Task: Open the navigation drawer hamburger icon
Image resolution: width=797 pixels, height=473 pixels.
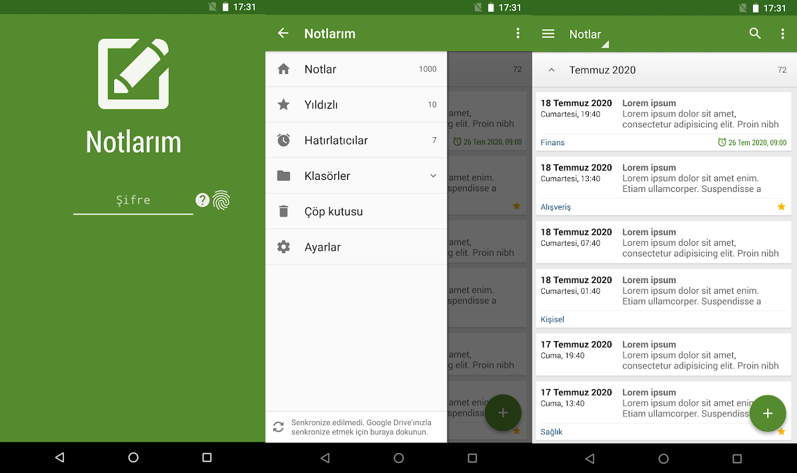Action: coord(548,33)
